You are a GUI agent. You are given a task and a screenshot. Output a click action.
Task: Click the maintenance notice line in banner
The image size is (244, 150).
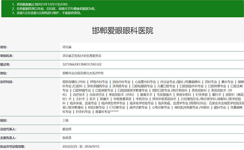[x=46, y=13]
